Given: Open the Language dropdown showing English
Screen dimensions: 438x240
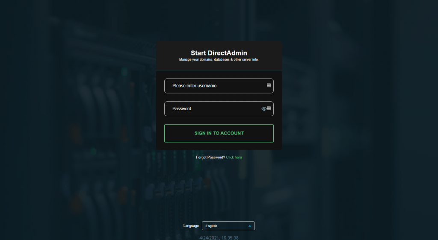Looking at the screenshot, I should (x=228, y=226).
